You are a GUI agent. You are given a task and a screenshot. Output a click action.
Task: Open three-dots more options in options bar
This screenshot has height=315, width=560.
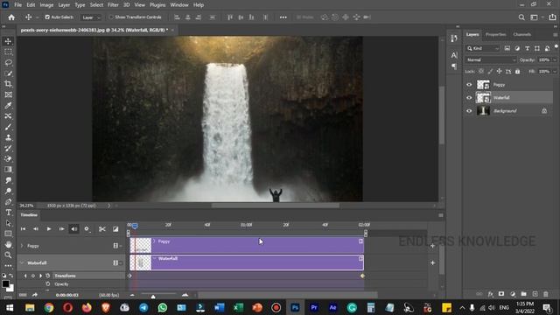(283, 17)
